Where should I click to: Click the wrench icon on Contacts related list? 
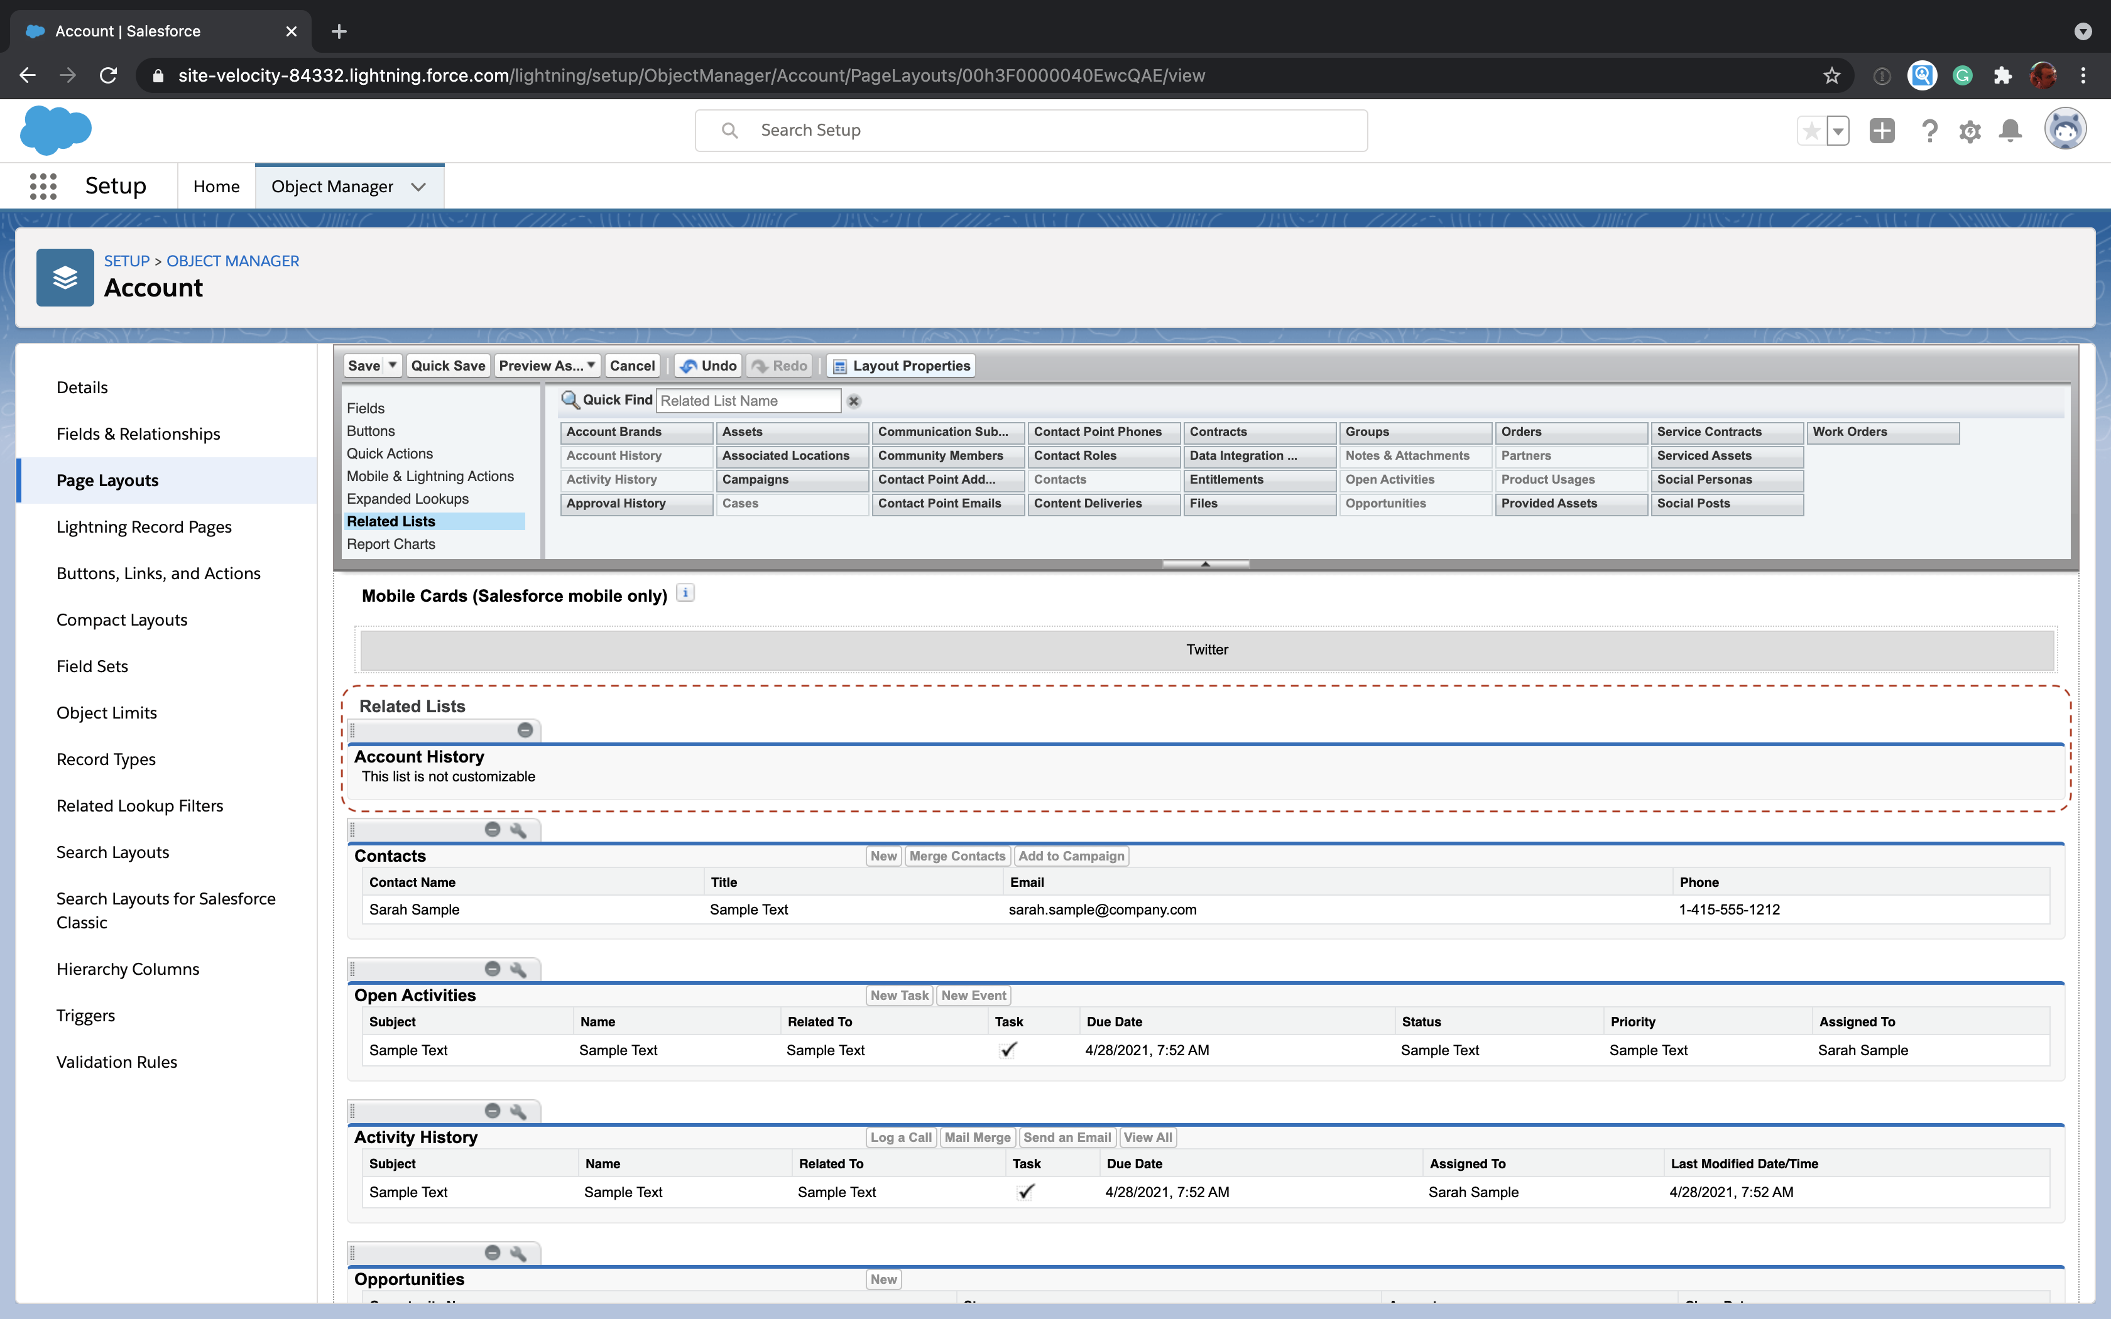point(518,830)
